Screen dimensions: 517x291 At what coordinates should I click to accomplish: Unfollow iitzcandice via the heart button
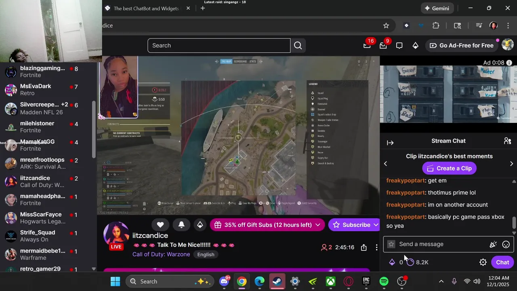(160, 225)
